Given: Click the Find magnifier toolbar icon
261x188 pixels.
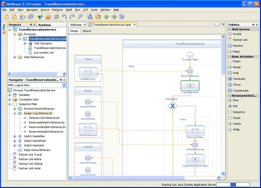Looking at the screenshot, I should [x=80, y=17].
